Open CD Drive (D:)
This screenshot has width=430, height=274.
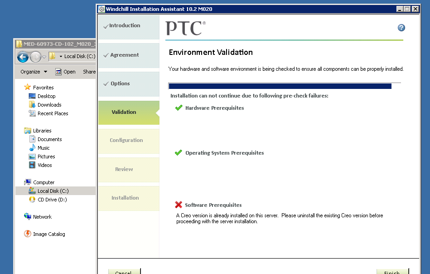(52, 200)
